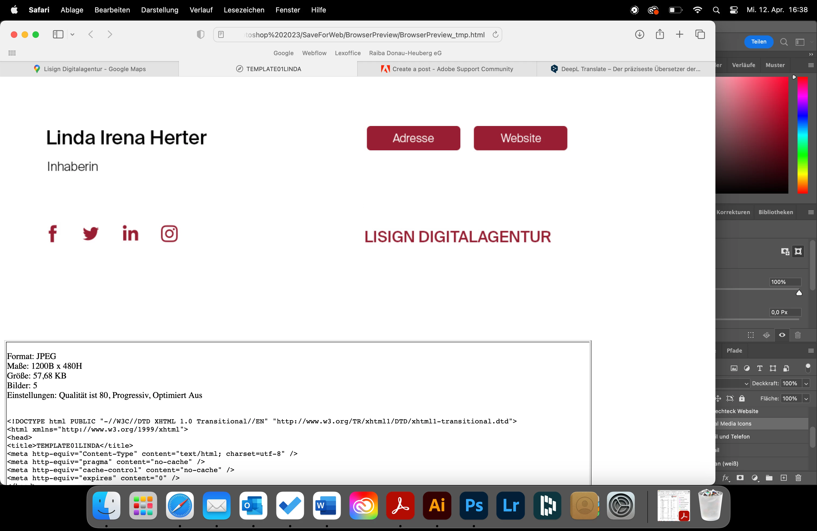817x531 pixels.
Task: Add a layer mask
Action: tap(740, 478)
